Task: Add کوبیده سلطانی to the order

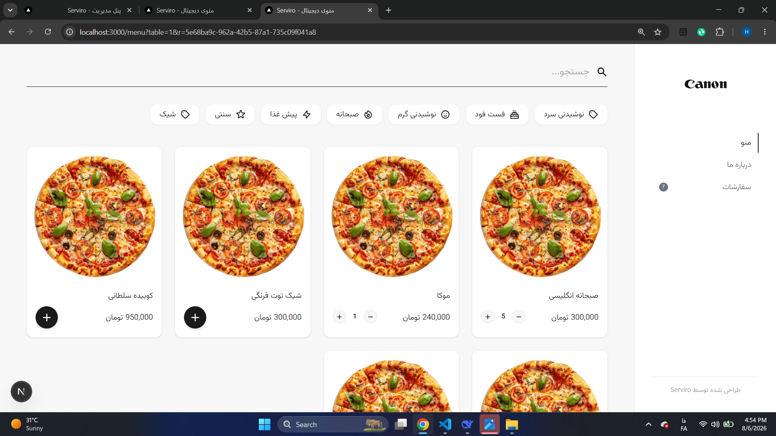Action: tap(47, 317)
